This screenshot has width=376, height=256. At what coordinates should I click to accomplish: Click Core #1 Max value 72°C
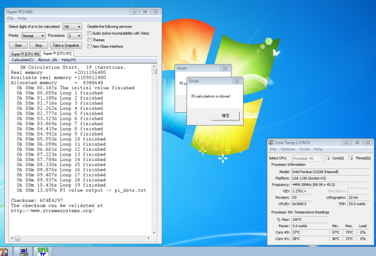pyautogui.click(x=349, y=239)
